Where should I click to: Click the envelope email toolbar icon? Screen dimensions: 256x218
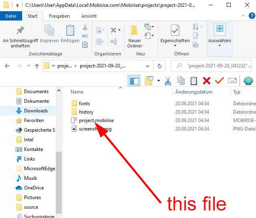232,81
